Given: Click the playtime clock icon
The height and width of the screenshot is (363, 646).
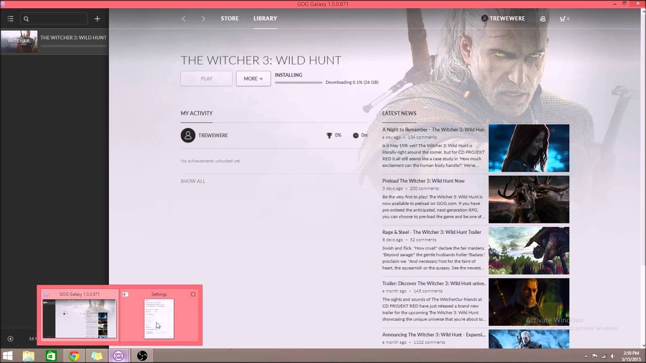Looking at the screenshot, I should point(355,136).
